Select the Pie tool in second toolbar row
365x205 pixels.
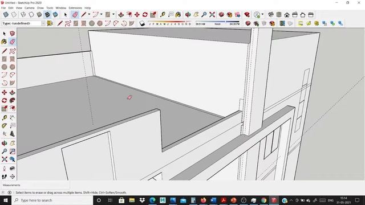(132, 23)
